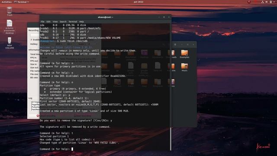Open the file manager hamburger menu icon

175,44
